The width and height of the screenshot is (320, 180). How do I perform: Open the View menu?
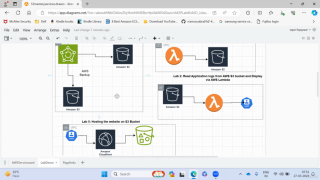pyautogui.click(x=26, y=30)
